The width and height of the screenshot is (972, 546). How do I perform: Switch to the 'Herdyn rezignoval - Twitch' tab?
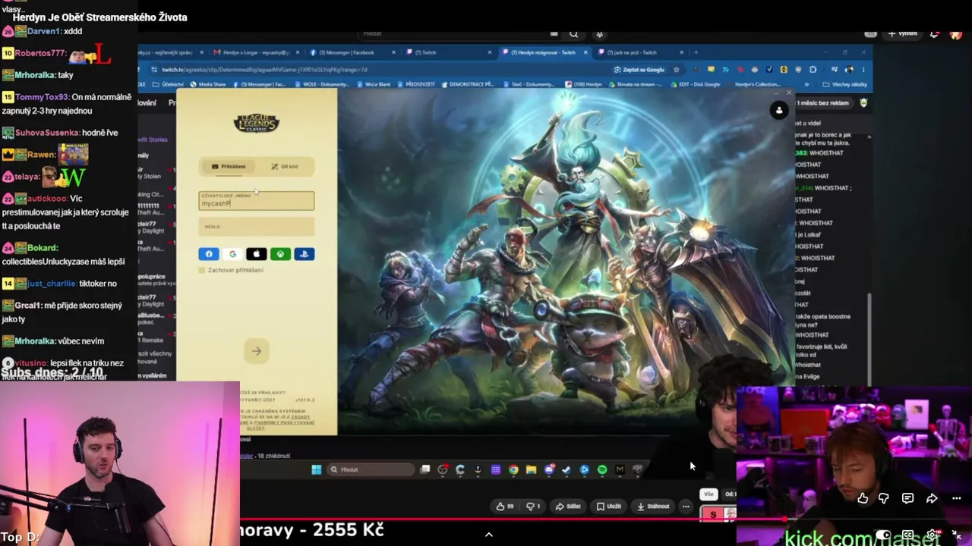coord(544,52)
